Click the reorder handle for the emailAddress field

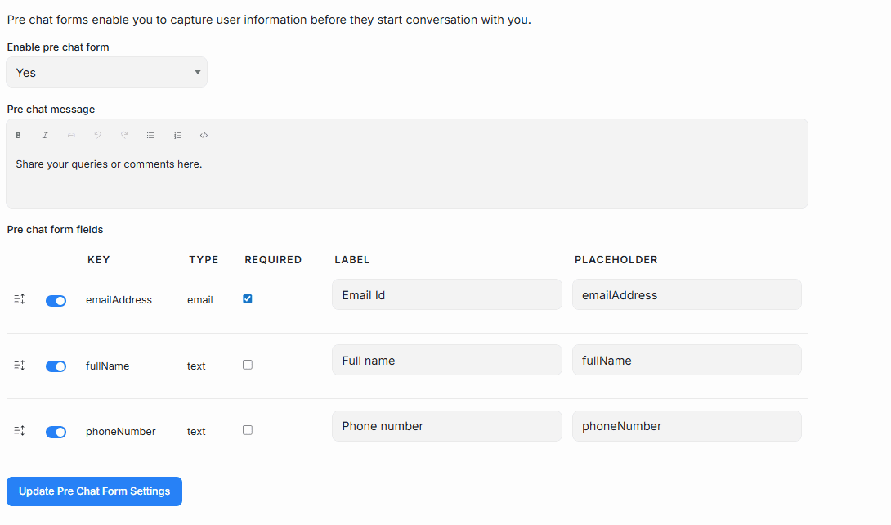(19, 300)
